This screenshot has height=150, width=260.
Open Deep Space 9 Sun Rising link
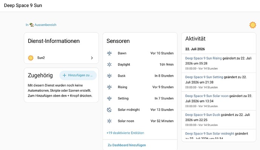[x=203, y=58]
